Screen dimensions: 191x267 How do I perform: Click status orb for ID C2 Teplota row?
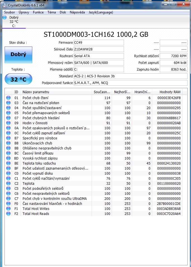(x=8, y=183)
